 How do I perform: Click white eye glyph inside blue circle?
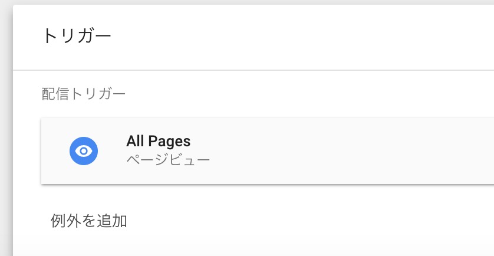point(84,151)
